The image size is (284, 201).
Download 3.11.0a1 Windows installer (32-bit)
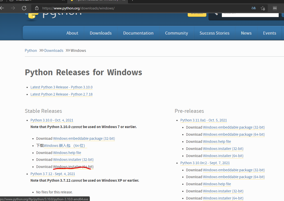point(223,148)
